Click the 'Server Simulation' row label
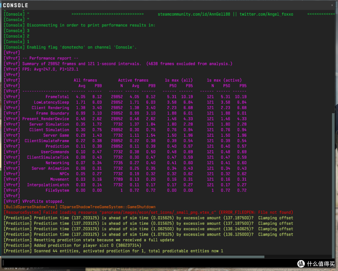Screen dimensions: 338x271 point(49,124)
